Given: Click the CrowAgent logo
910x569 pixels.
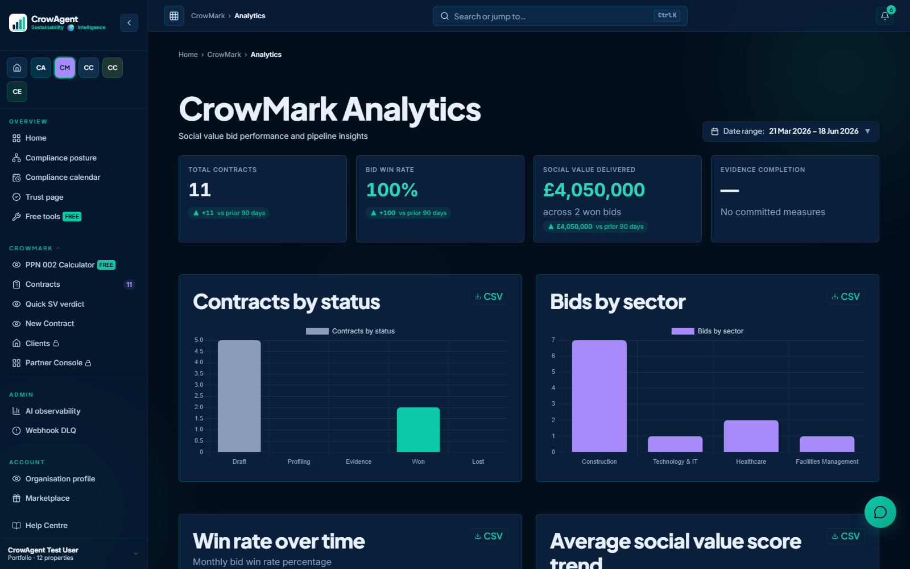Looking at the screenshot, I should point(57,23).
